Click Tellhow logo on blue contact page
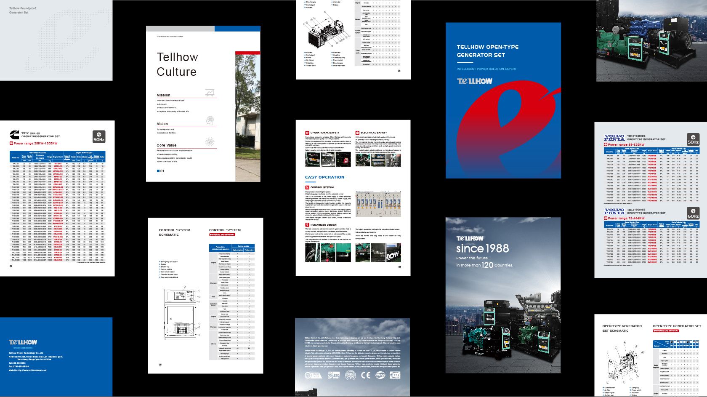Viewport: 707px width, 397px height. coord(23,342)
